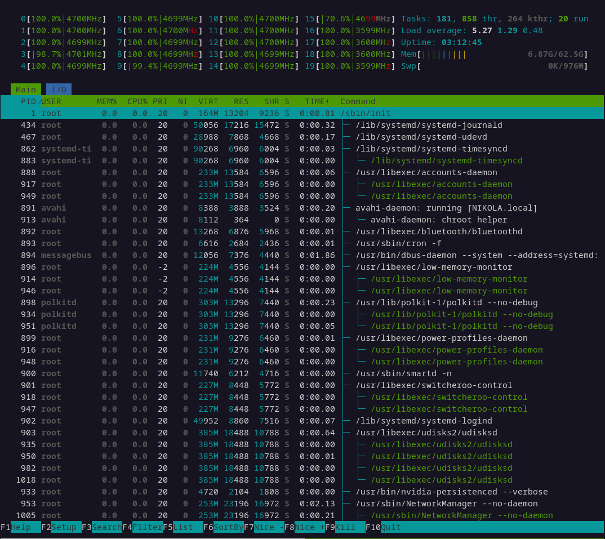Viewport: 605px width, 539px height.
Task: Sort by the VIRT column header
Action: coord(208,101)
